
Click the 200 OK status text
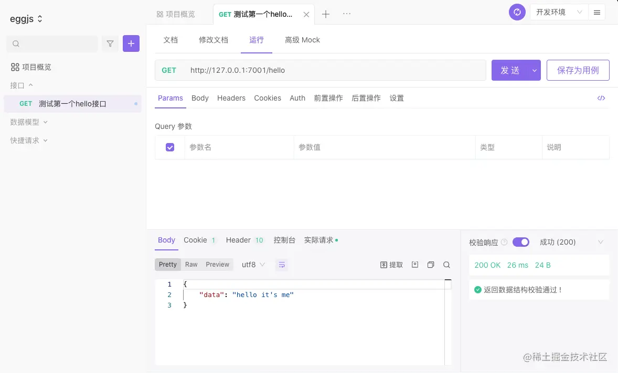point(487,265)
